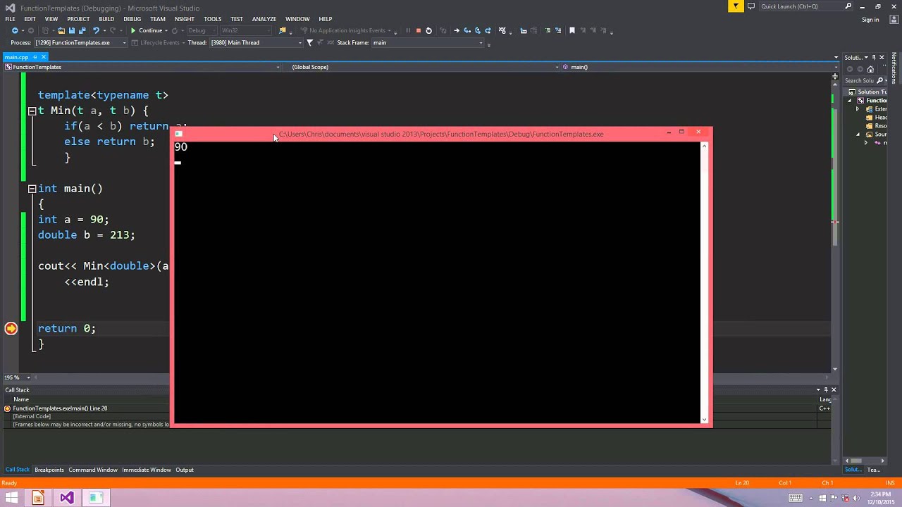Open the Stack Frame dropdown
The image size is (902, 507).
click(481, 43)
